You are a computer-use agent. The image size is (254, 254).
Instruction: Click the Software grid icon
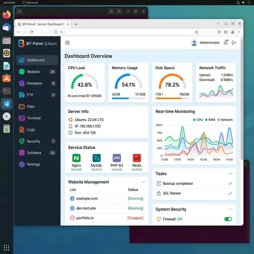point(22,153)
